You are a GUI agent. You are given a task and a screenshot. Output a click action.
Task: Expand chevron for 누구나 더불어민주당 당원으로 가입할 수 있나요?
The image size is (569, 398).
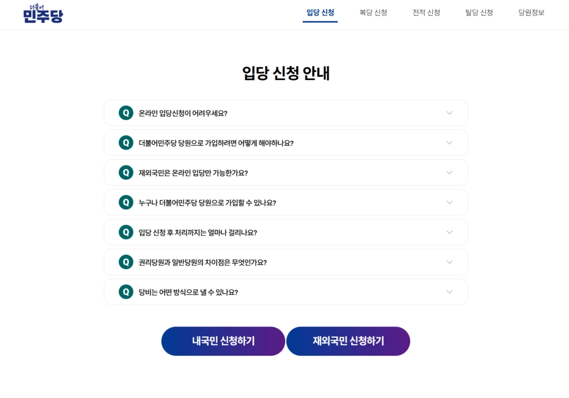click(x=449, y=202)
